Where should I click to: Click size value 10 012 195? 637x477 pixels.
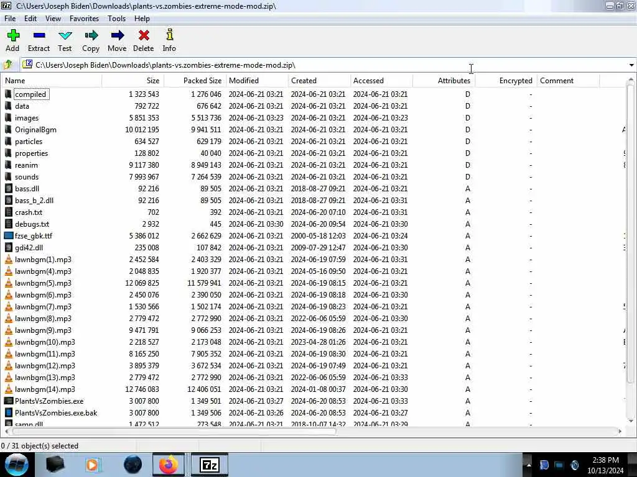click(x=142, y=130)
